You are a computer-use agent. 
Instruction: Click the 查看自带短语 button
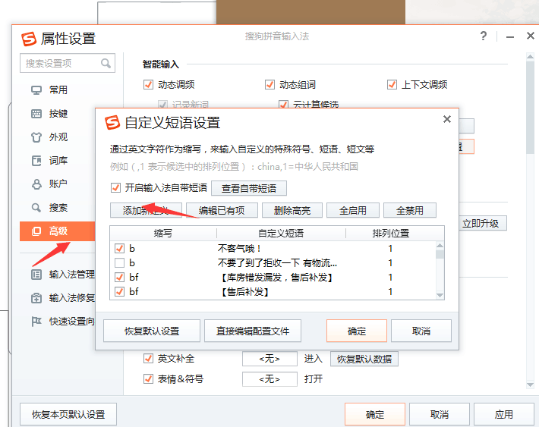point(249,188)
